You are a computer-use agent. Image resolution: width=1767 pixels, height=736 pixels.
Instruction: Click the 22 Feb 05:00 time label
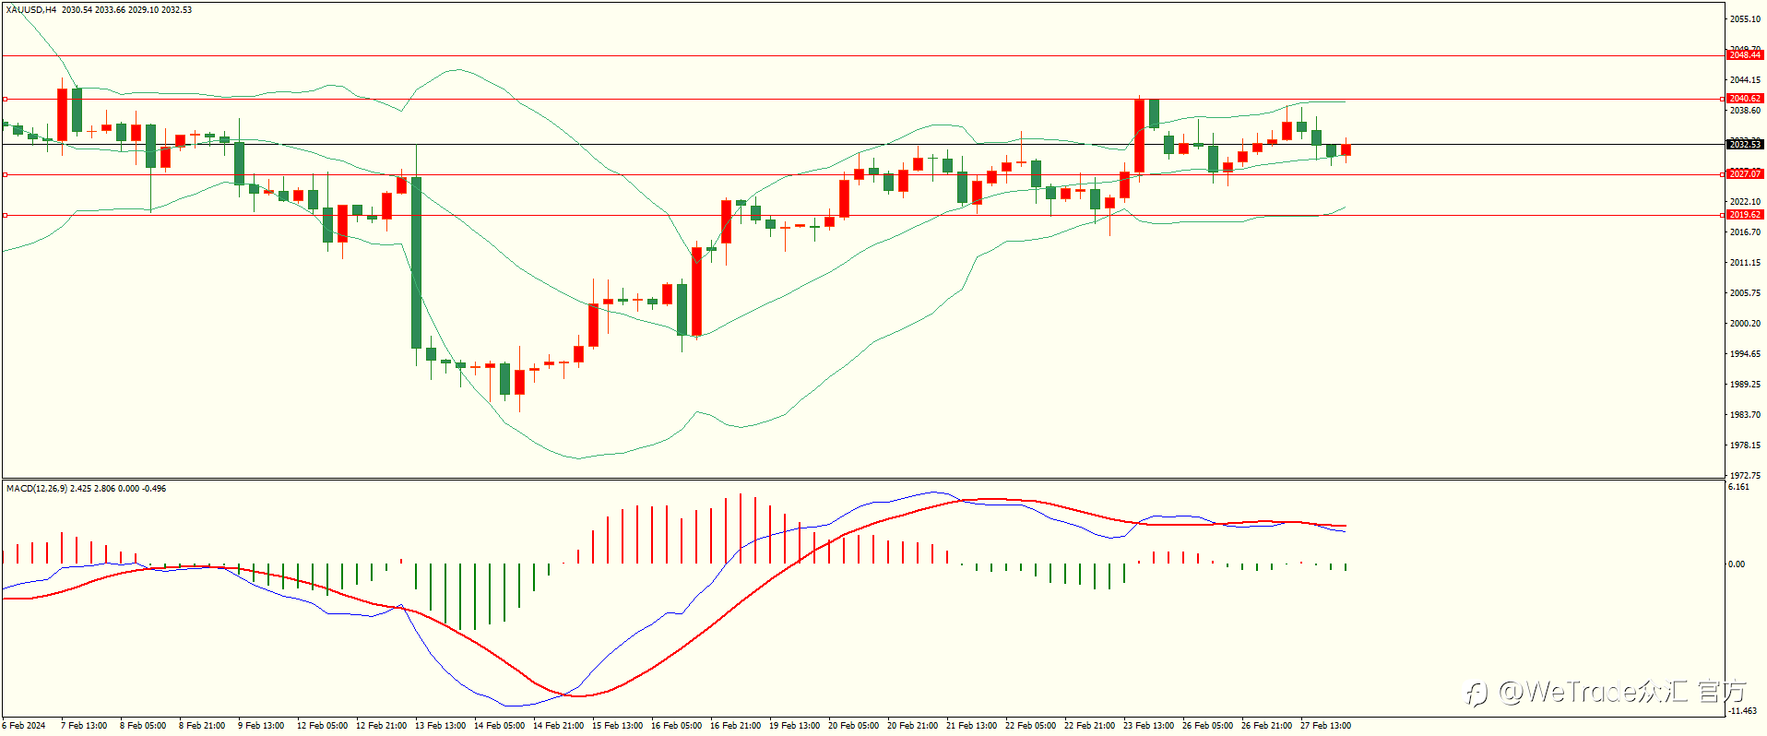click(1030, 726)
